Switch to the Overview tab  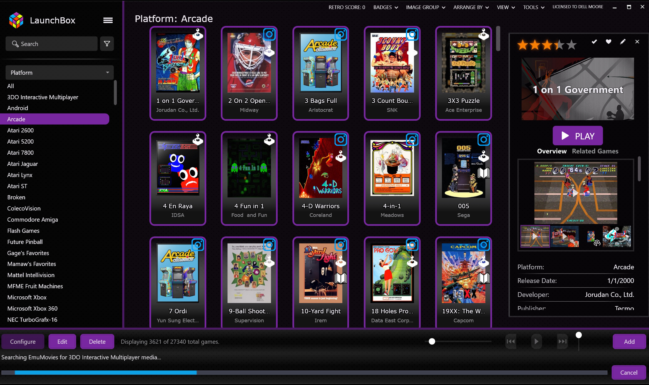pyautogui.click(x=552, y=151)
